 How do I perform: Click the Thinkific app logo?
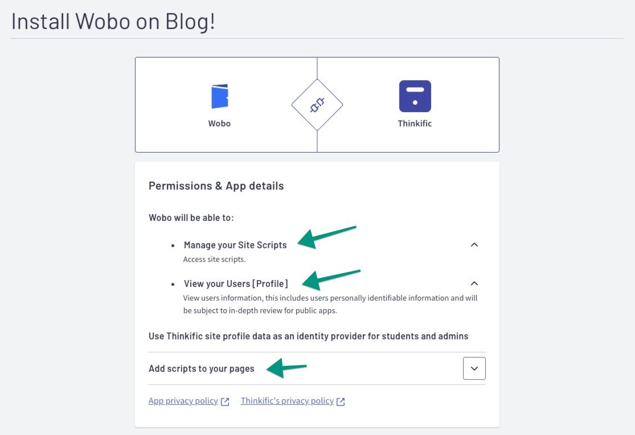pos(415,96)
